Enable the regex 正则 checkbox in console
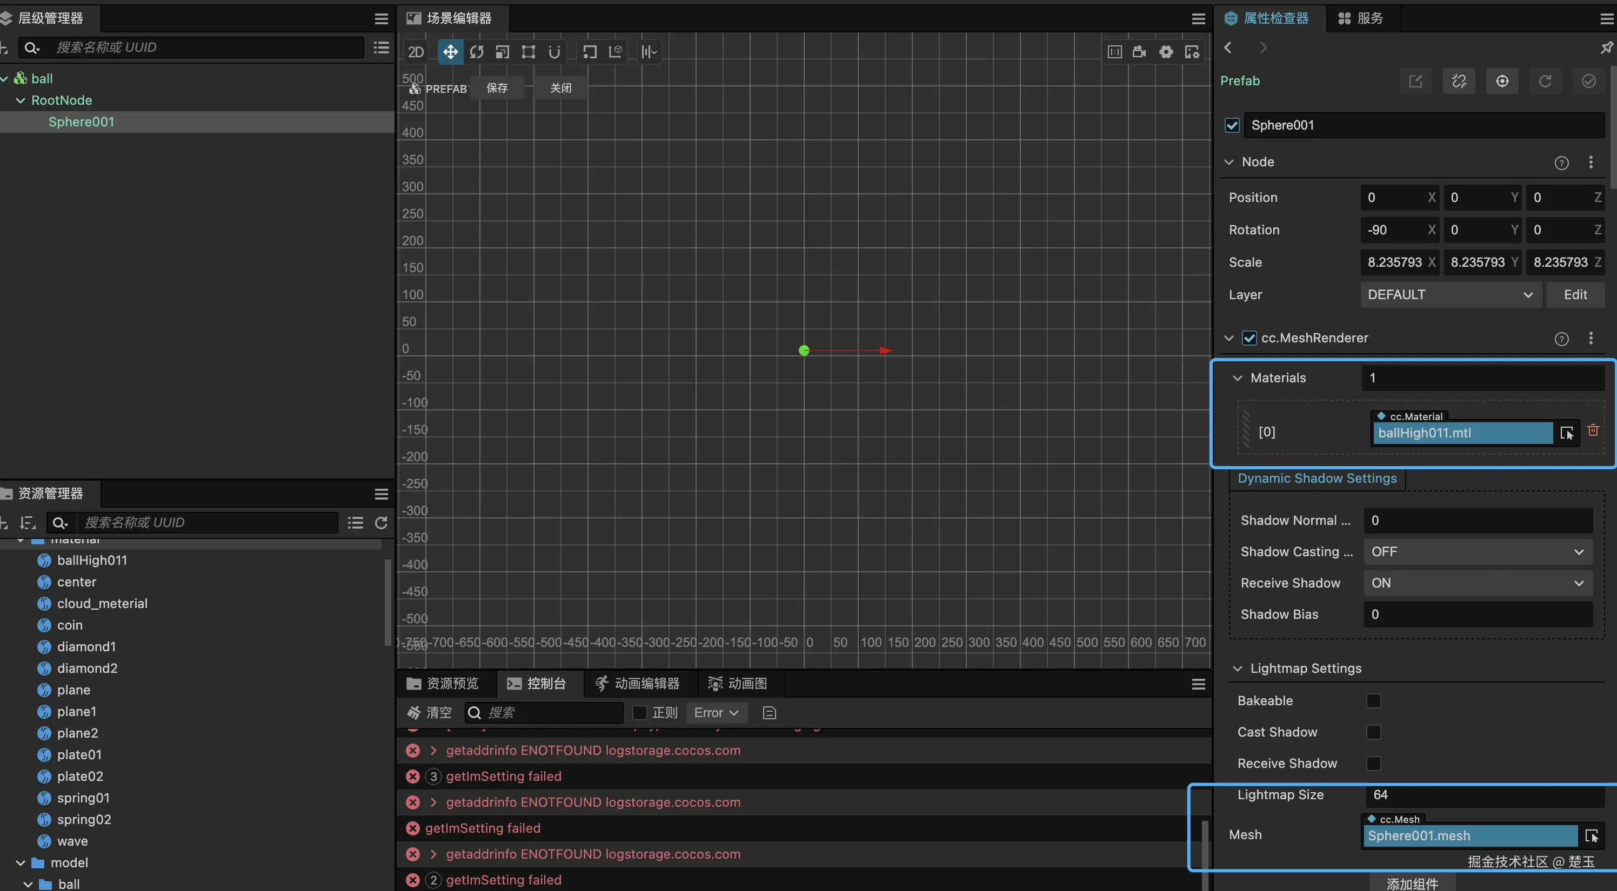 [x=640, y=712]
